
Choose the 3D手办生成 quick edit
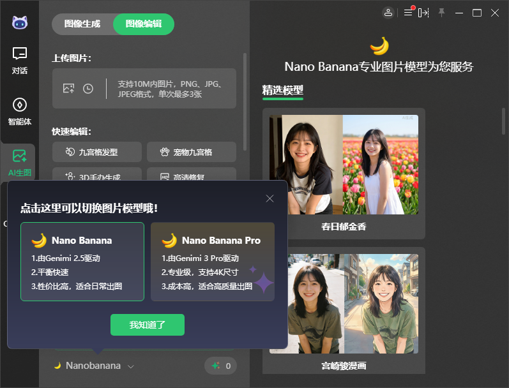[96, 174]
